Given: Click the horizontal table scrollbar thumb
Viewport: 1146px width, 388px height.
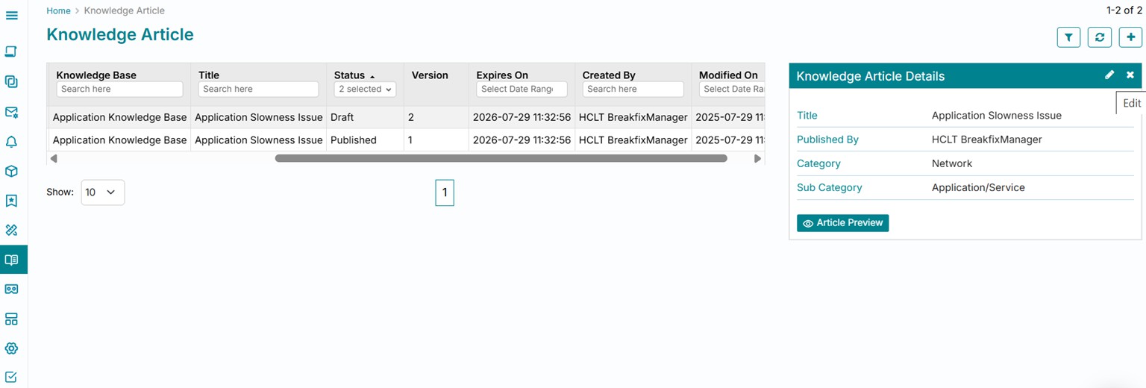Looking at the screenshot, I should click(x=501, y=158).
